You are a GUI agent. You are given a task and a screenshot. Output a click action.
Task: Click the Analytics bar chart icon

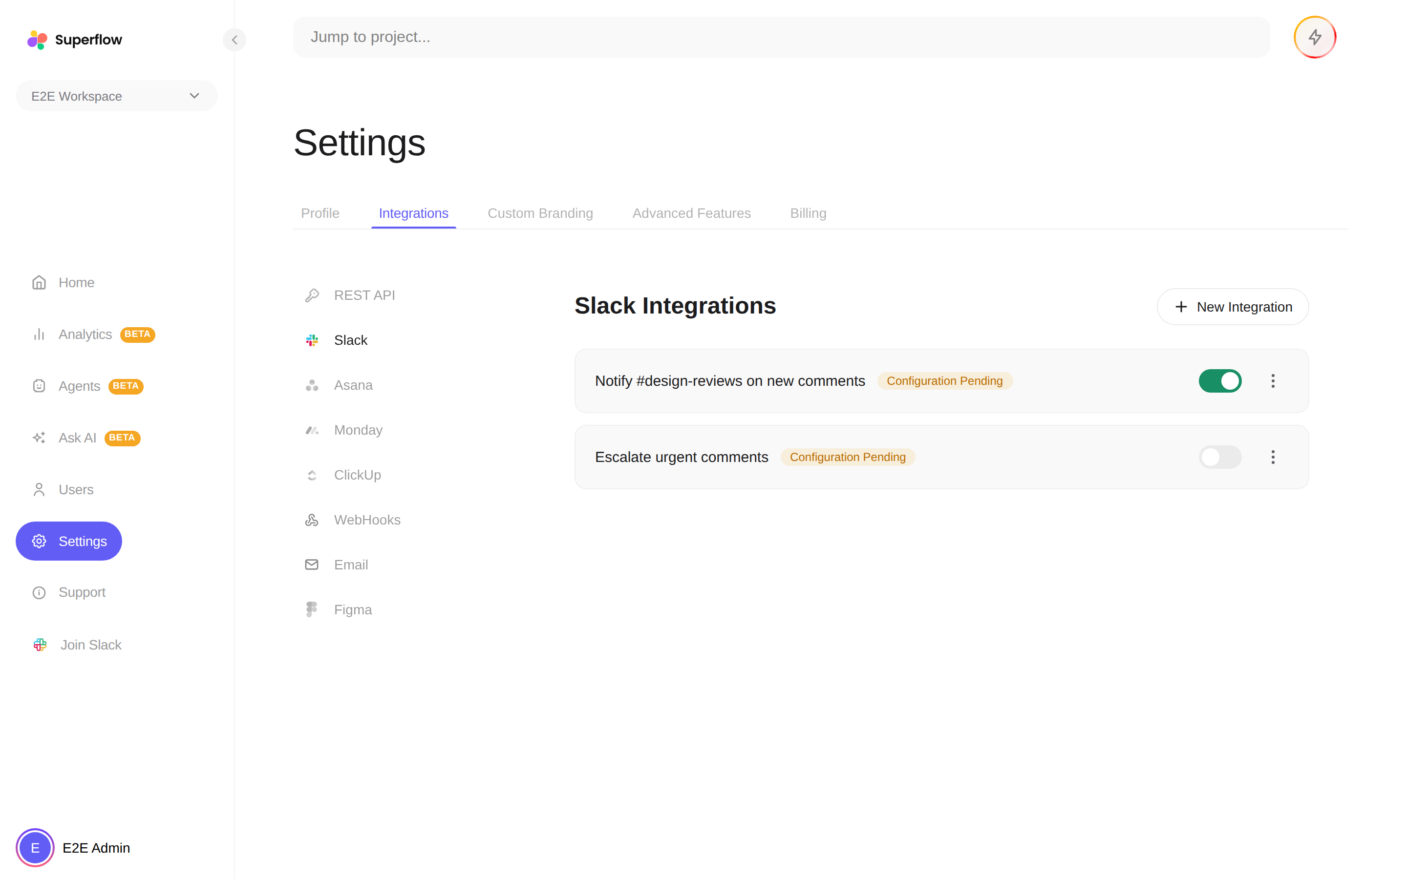click(x=39, y=335)
